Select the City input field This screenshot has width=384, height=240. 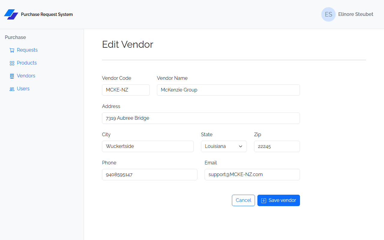[148, 146]
